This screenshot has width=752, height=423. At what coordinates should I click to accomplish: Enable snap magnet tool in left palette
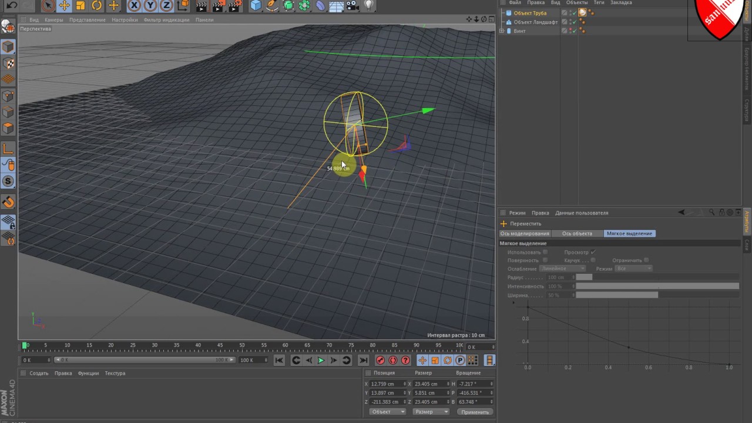click(8, 203)
